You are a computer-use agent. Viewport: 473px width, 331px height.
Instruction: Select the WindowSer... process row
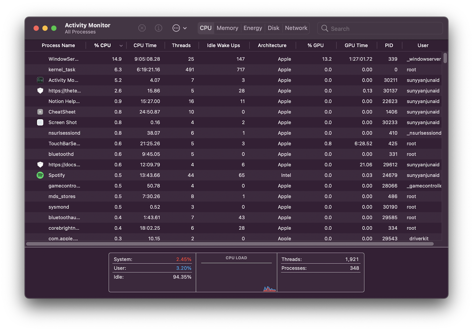(x=233, y=59)
